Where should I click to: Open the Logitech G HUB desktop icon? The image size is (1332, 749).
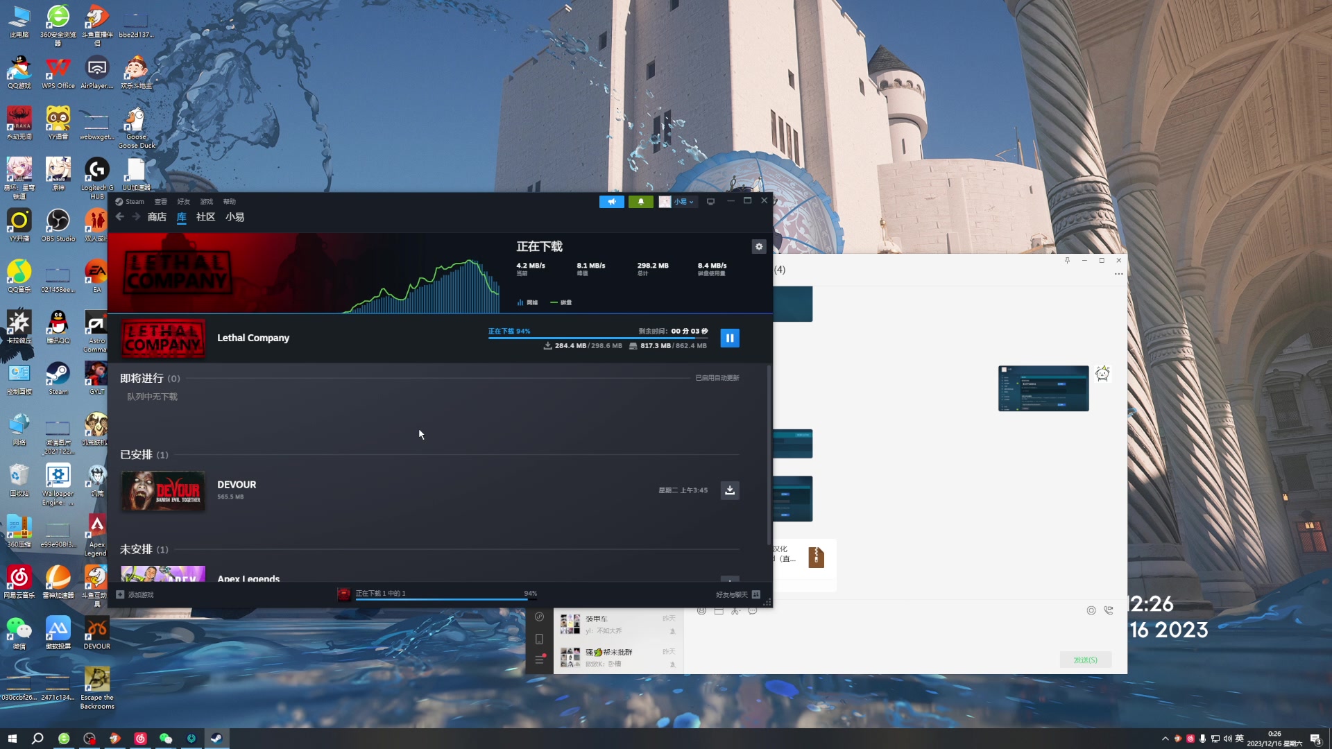pos(97,178)
